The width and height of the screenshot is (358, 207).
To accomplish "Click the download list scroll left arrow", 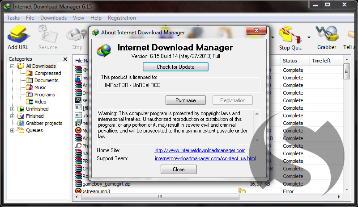I will pyautogui.click(x=77, y=197).
